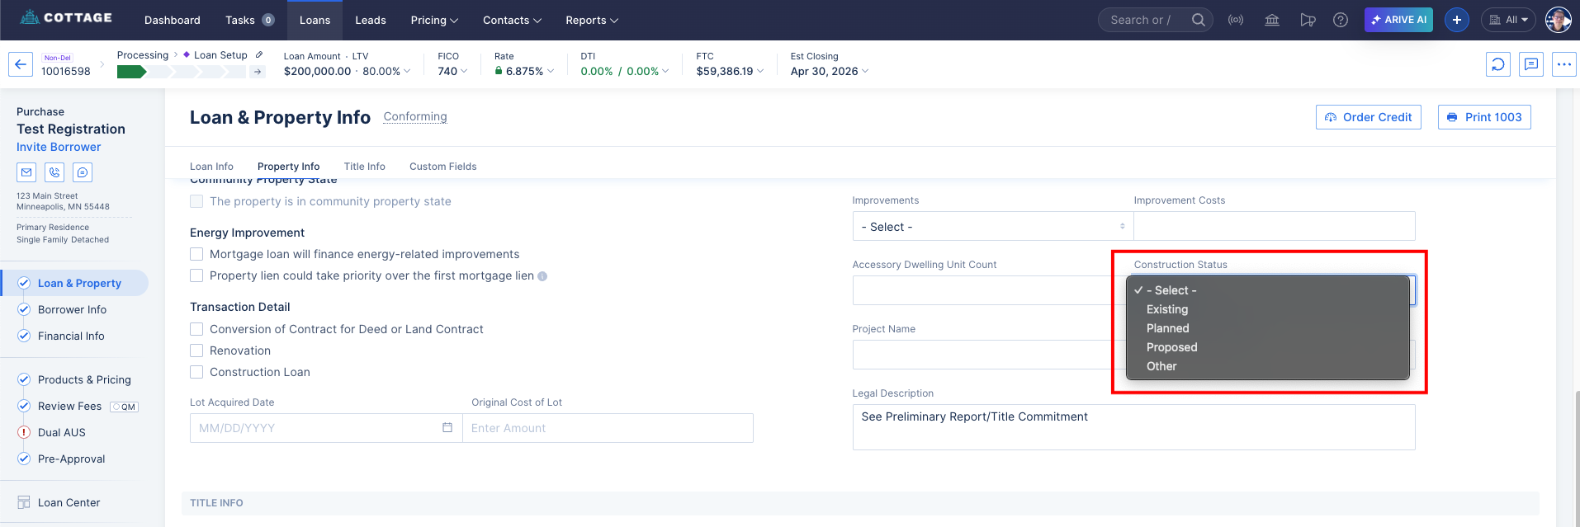This screenshot has width=1580, height=527.
Task: Open Products & Pricing in sidebar
Action: click(x=84, y=379)
